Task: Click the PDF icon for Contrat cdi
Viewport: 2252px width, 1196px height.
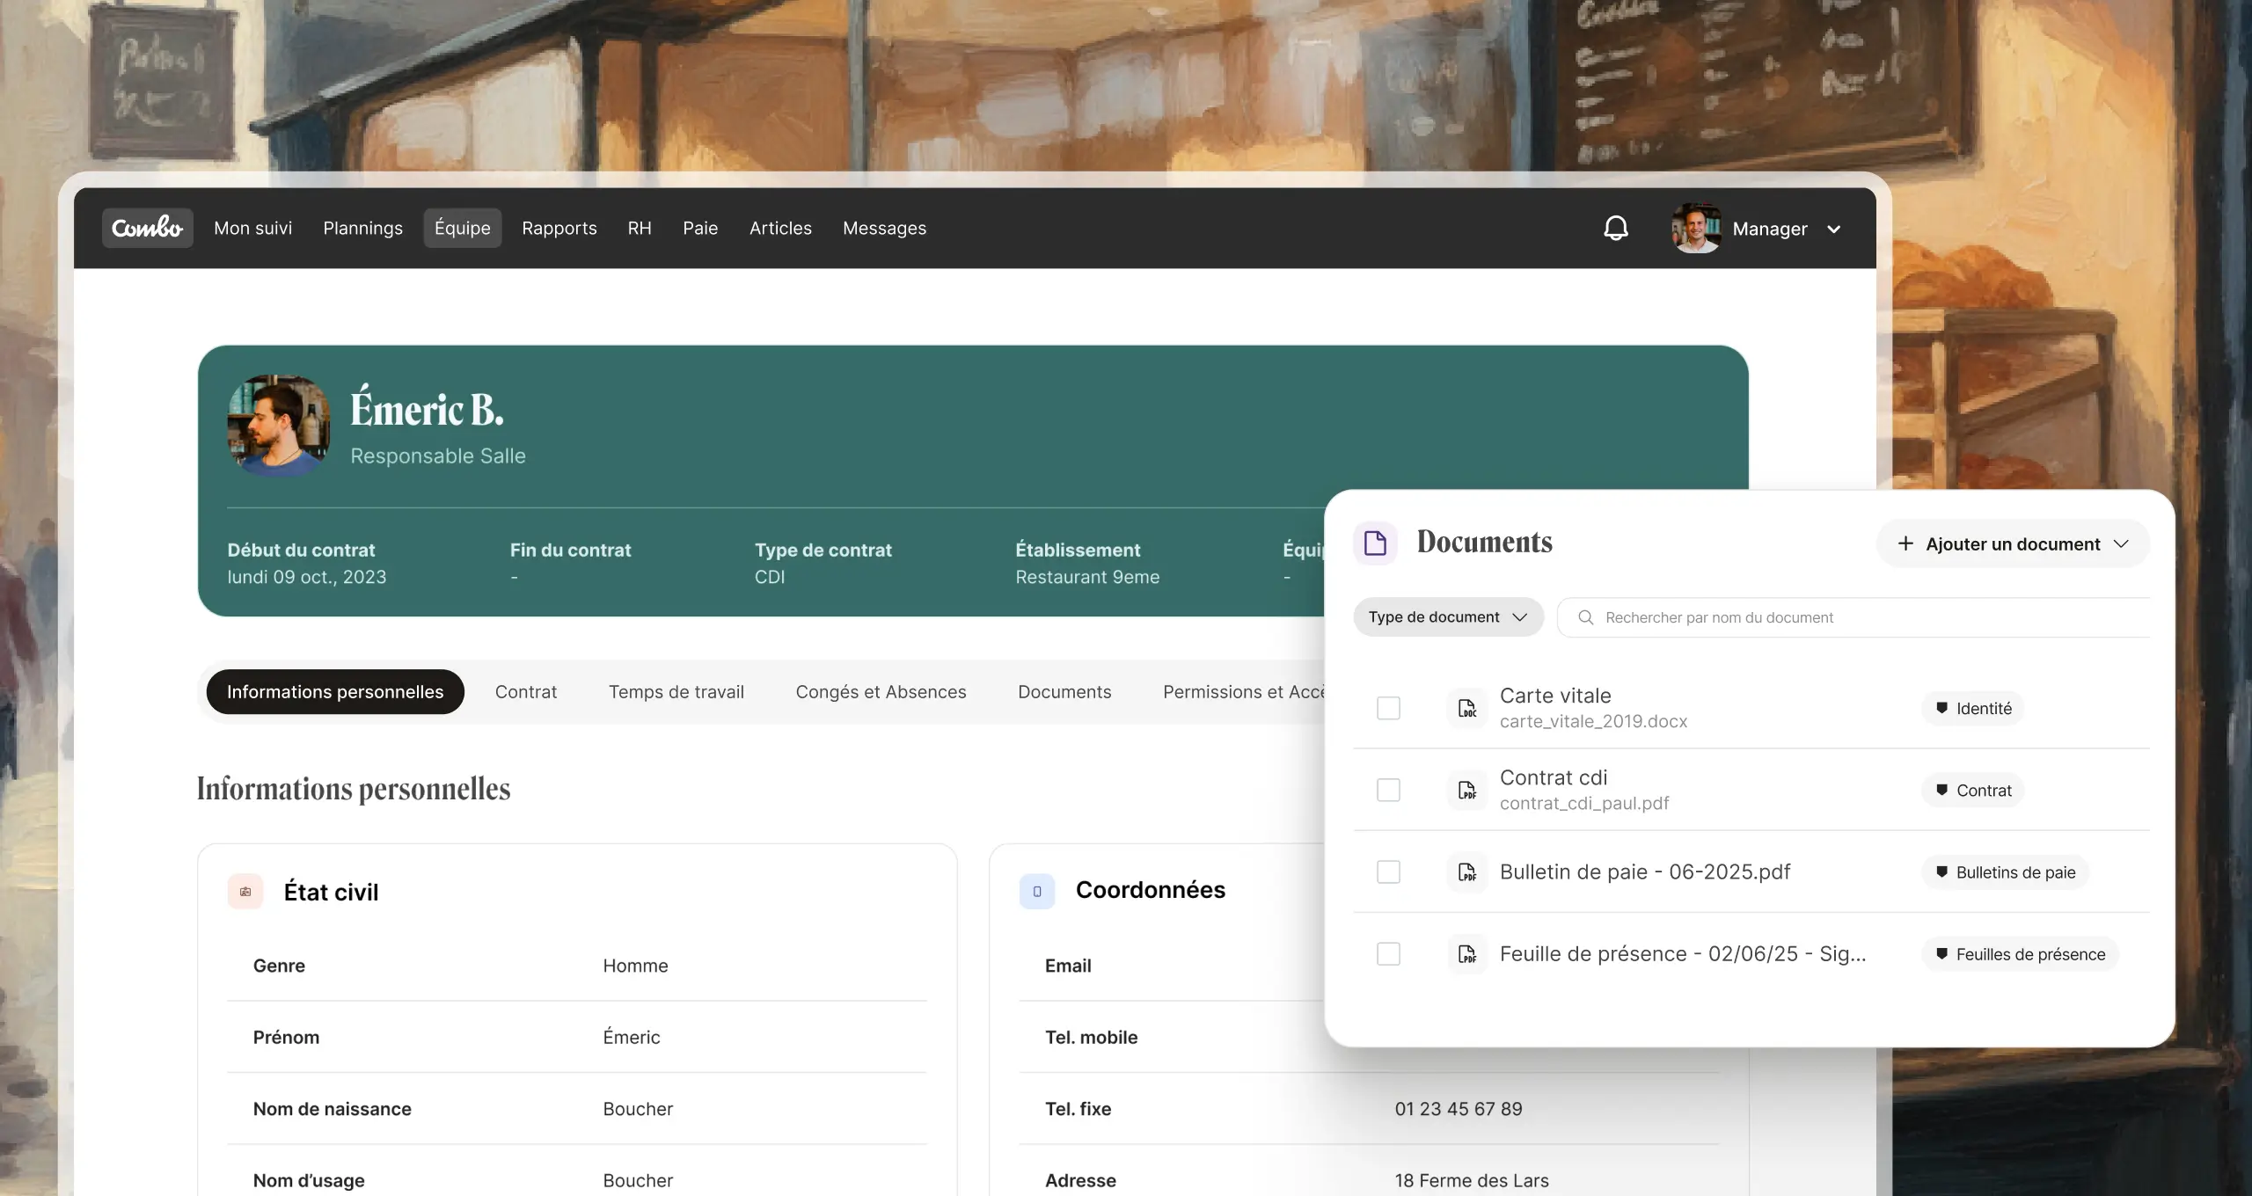Action: [1466, 790]
